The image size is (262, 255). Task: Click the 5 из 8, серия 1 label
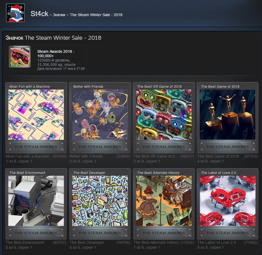pos(19,248)
